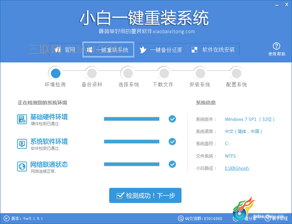Click the 系统软件环境 heading text

click(x=49, y=142)
